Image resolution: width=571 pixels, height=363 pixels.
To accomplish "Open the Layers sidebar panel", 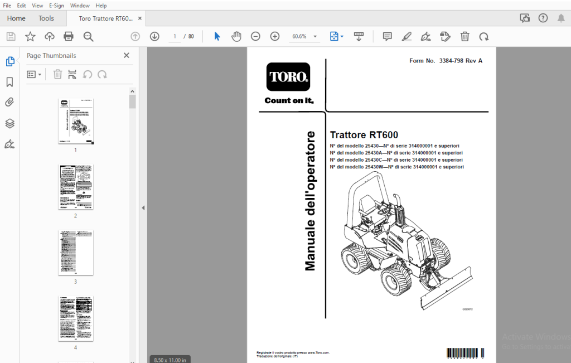I will point(10,123).
